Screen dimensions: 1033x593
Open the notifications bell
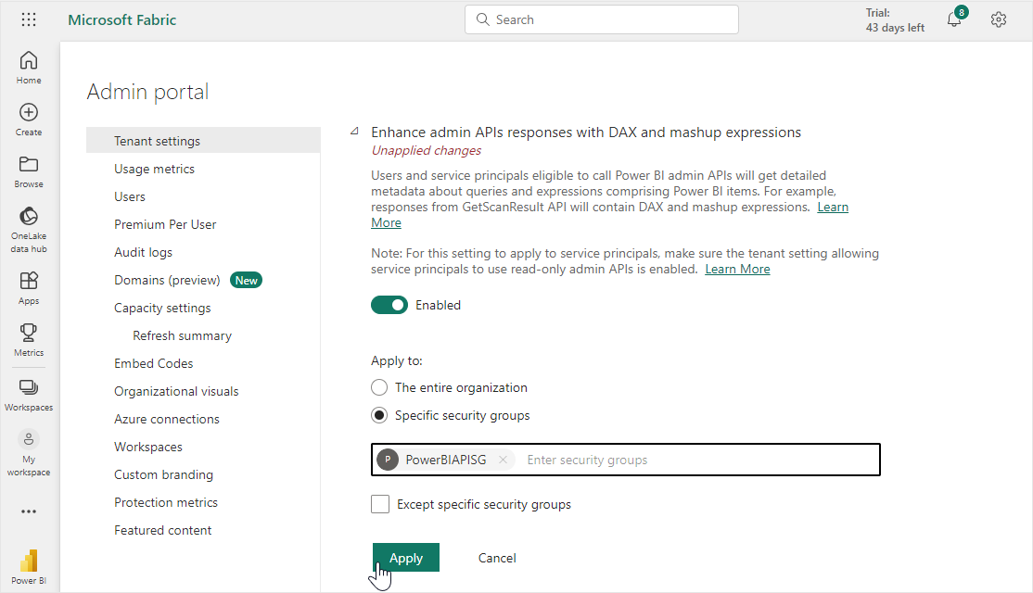954,19
